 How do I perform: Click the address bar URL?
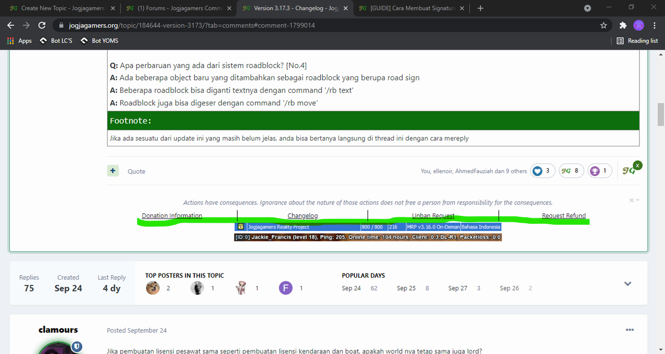click(192, 25)
